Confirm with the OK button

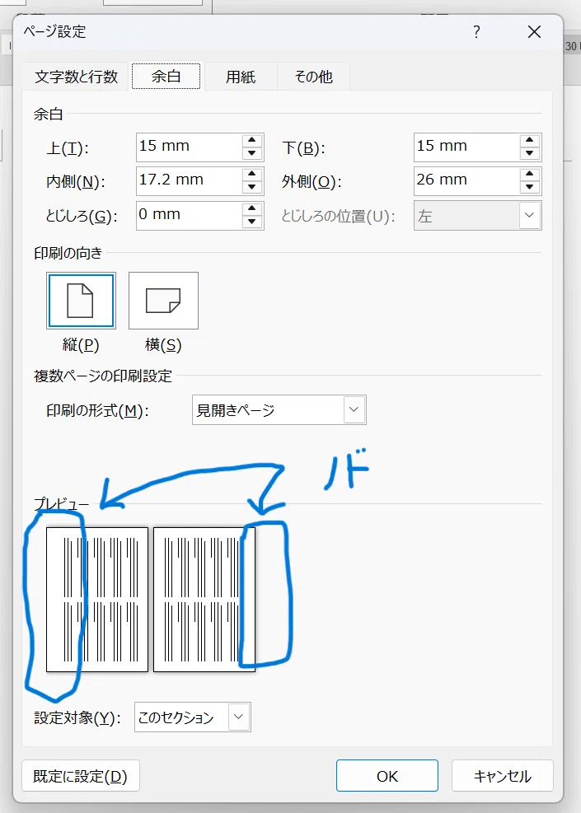point(387,776)
